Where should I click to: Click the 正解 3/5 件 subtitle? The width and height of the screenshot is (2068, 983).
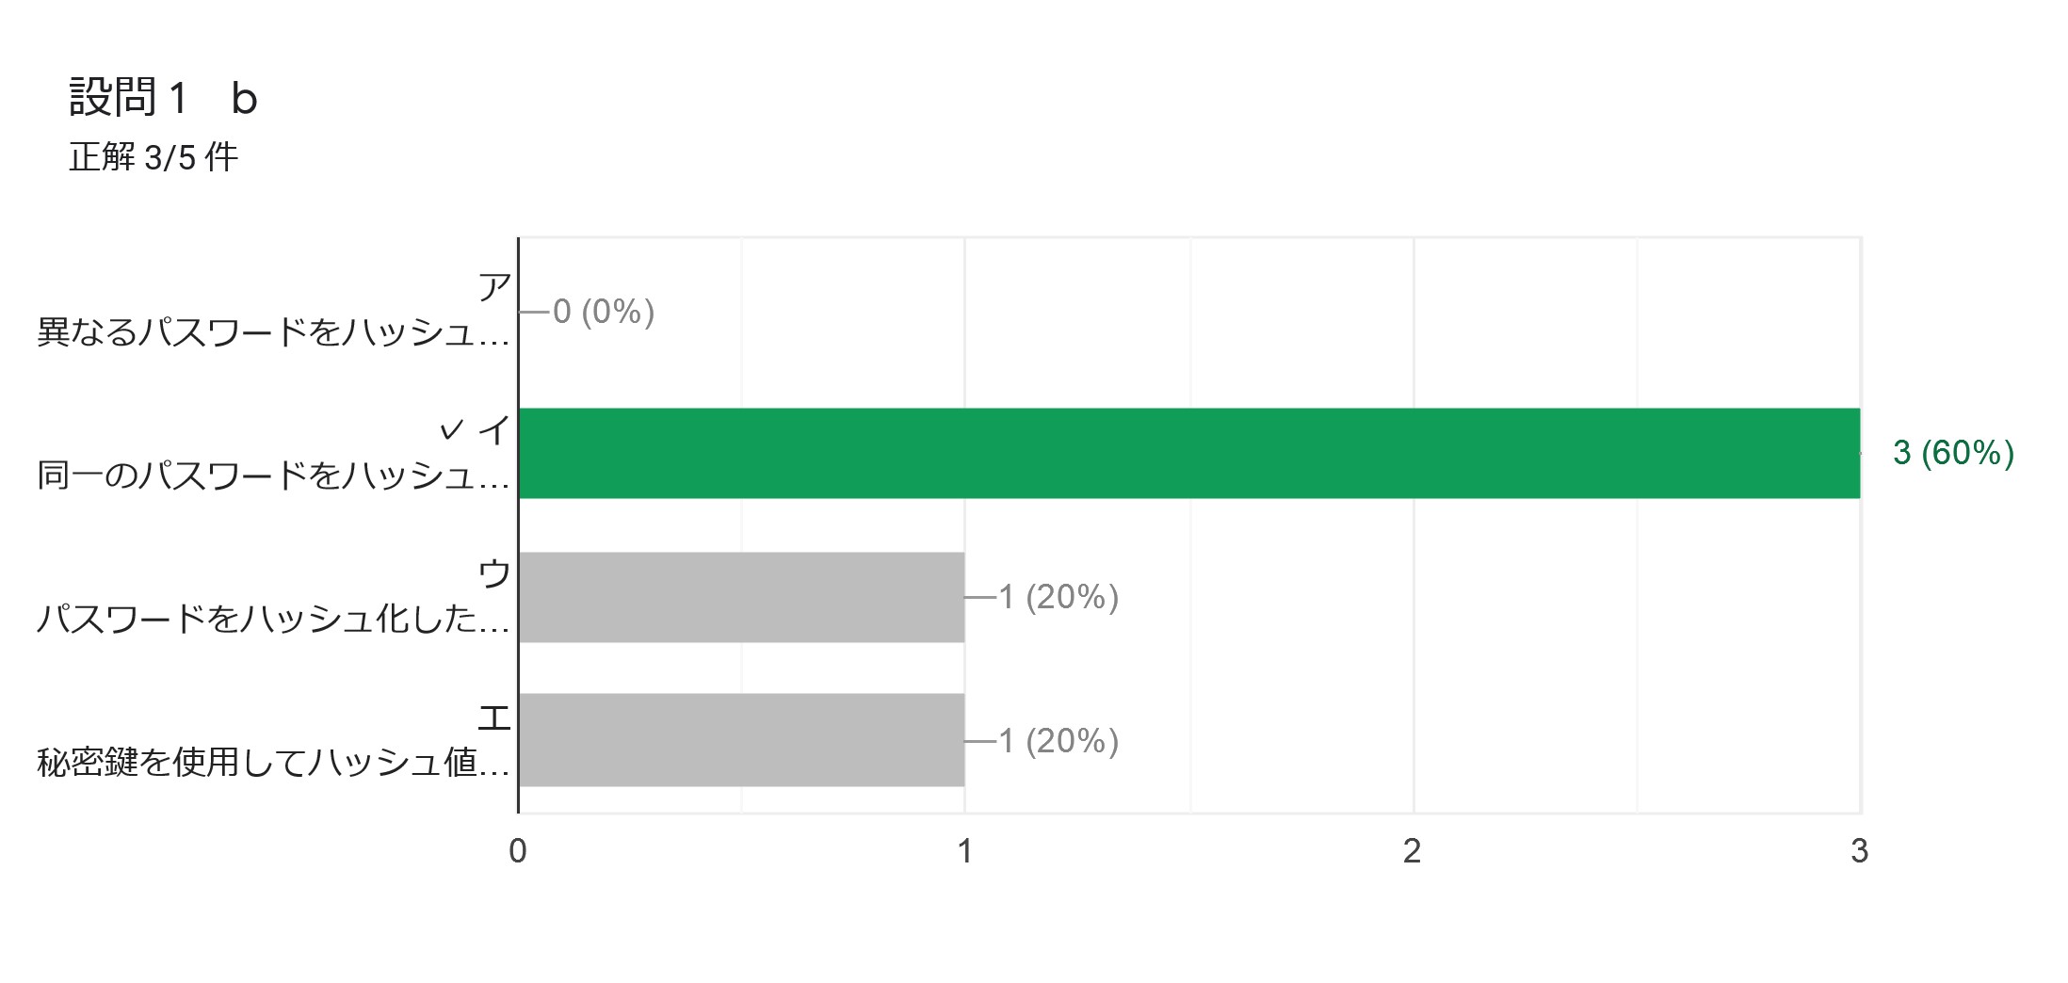click(x=153, y=157)
